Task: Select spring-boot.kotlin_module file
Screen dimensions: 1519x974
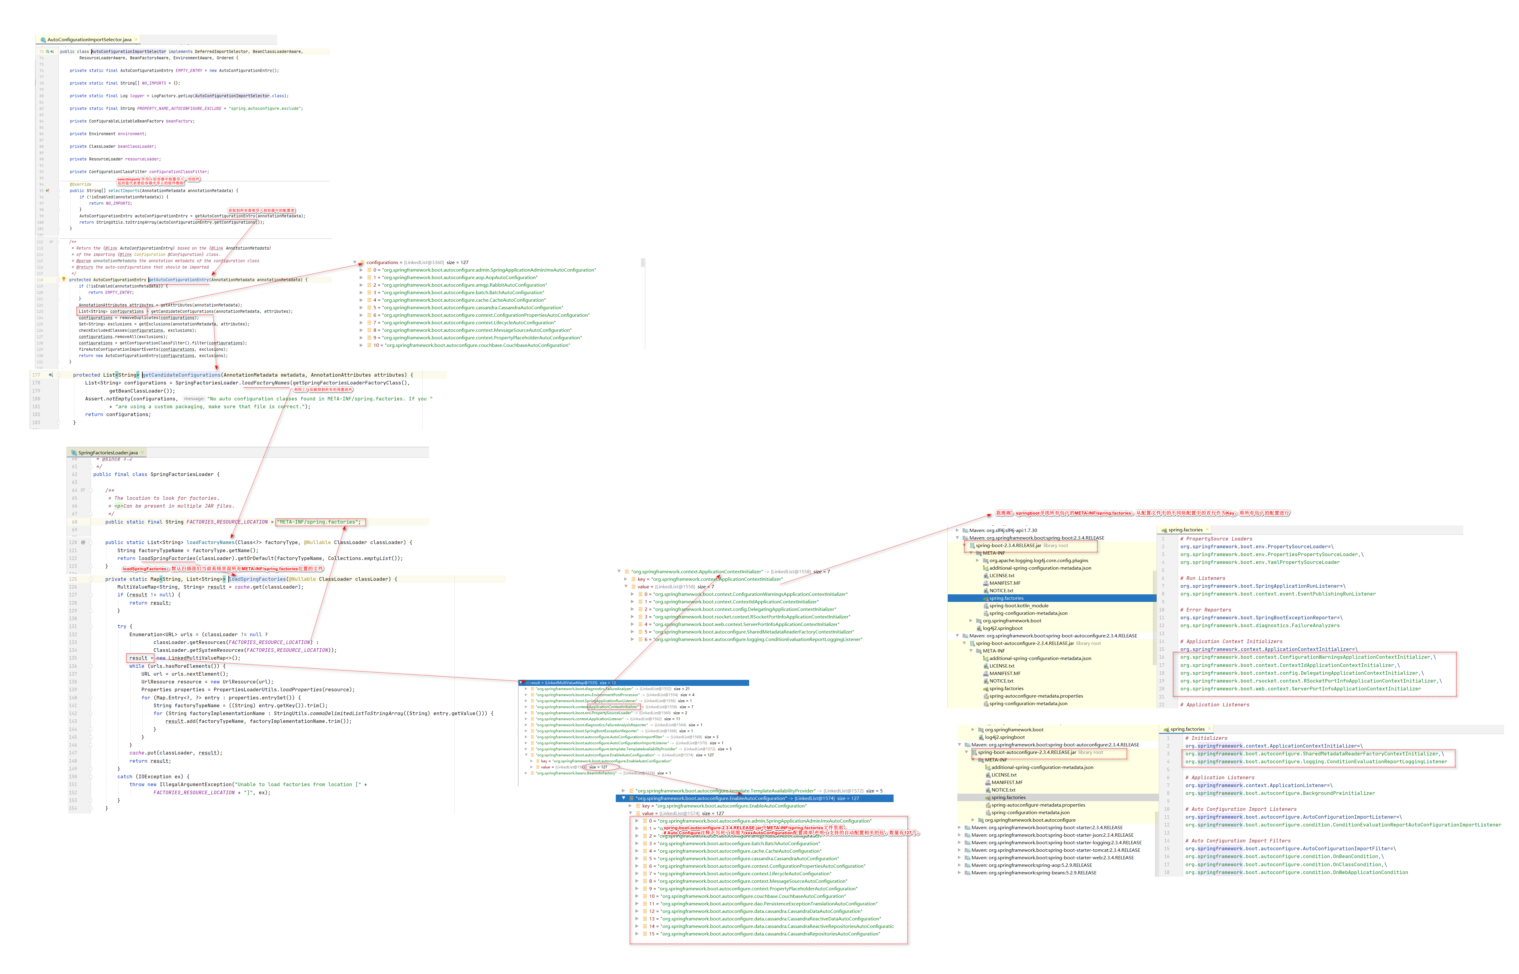Action: pyautogui.click(x=1018, y=606)
